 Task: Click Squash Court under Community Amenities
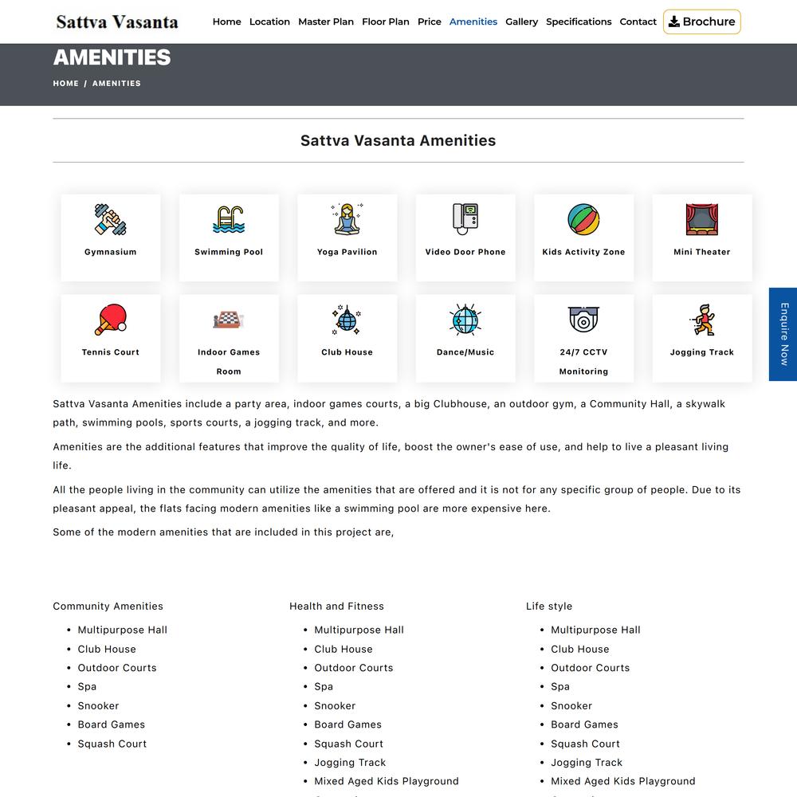(x=112, y=744)
